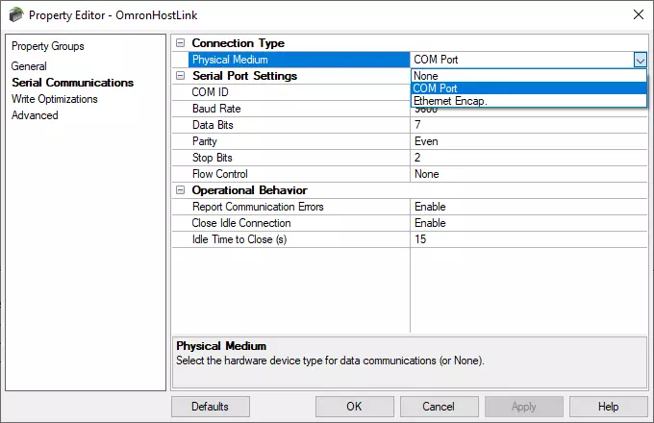Confirm changes with the OK button
The height and width of the screenshot is (423, 654).
pos(354,407)
